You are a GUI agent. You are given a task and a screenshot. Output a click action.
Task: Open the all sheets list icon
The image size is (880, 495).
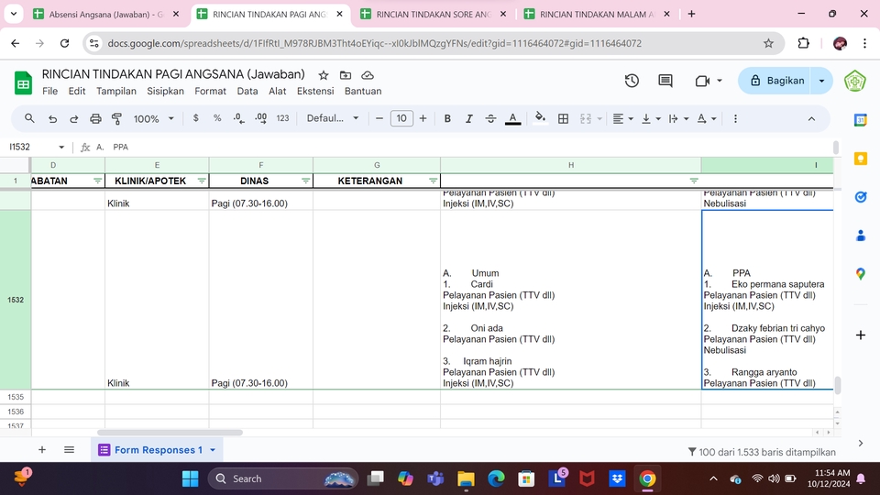pos(69,450)
